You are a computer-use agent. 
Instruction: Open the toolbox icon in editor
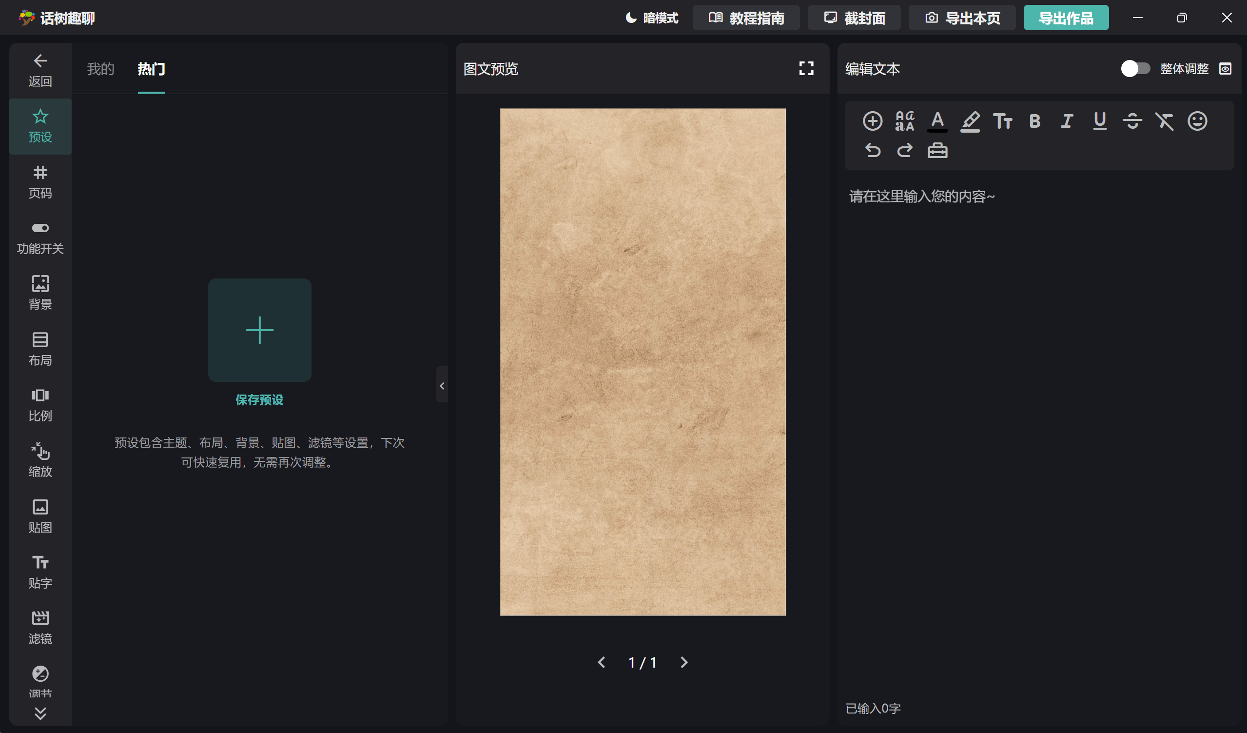(937, 150)
